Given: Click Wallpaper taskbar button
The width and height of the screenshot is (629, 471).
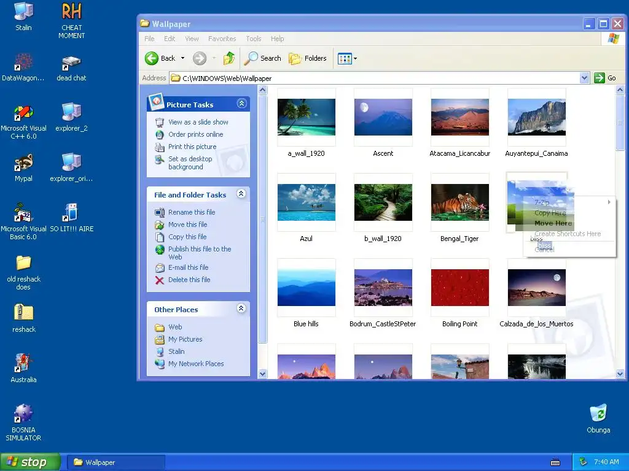Looking at the screenshot, I should [x=115, y=462].
